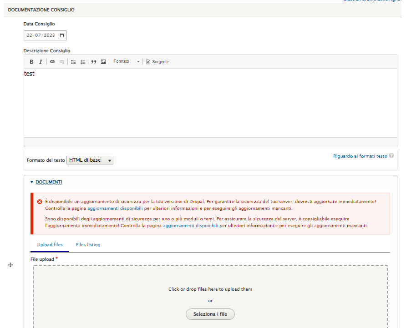Collapse the DOCUMENTI section

pyautogui.click(x=48, y=182)
